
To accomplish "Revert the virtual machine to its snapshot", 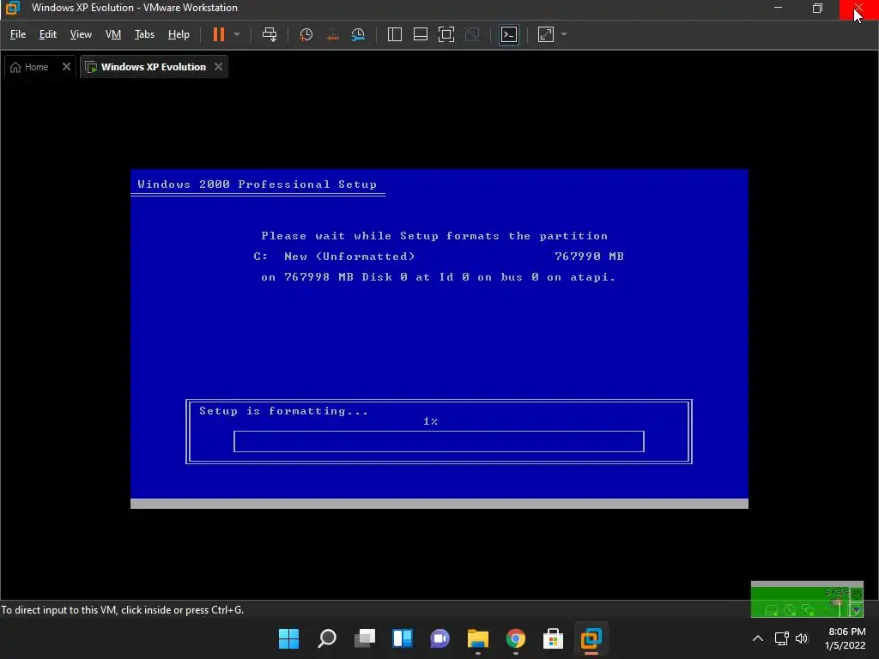I will tap(332, 34).
